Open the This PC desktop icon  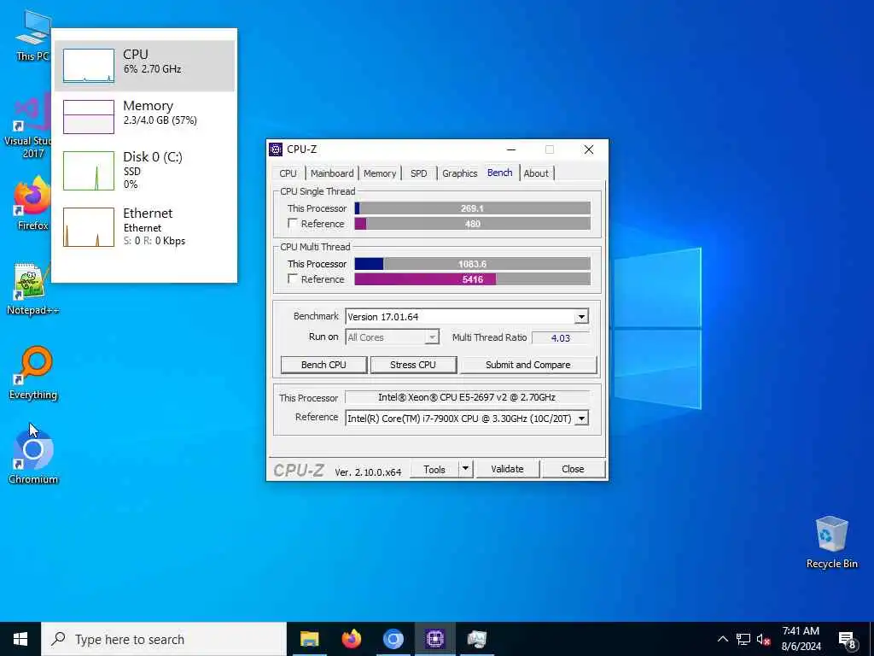coord(32,34)
